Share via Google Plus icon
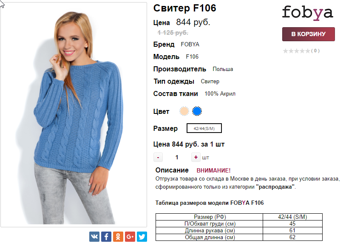 pos(130,237)
